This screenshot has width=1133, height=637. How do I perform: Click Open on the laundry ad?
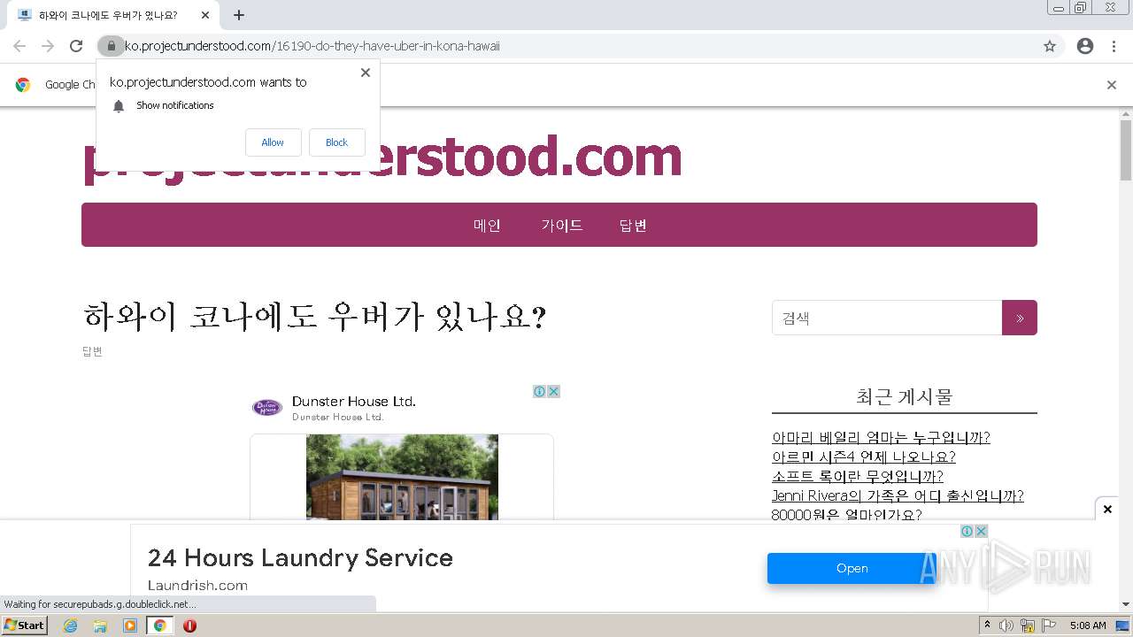point(852,568)
